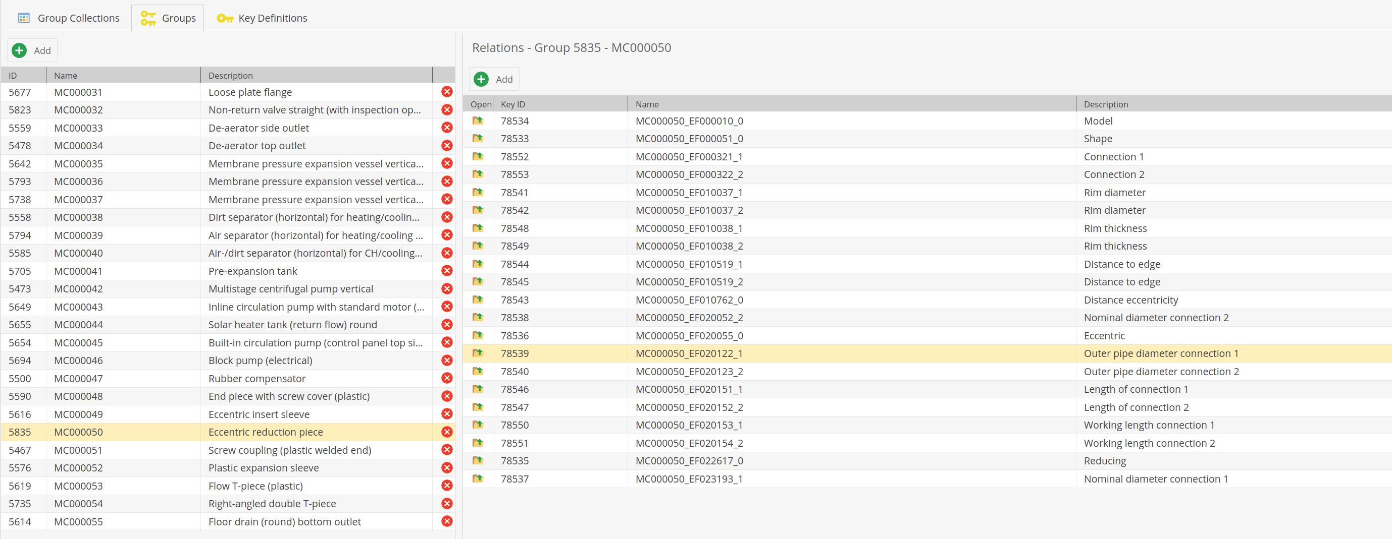Viewport: 1392px width, 539px height.
Task: Select the relation row for key 78550
Action: click(x=756, y=425)
